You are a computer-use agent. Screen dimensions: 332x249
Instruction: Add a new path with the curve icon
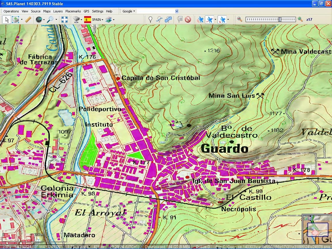tap(159, 20)
